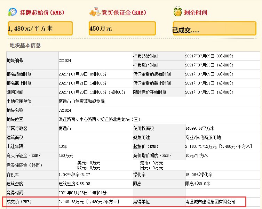Viewport: 262px width, 209px height.
Task: Click the 询问时间 value 13时00分-14时00分
Action: click(108, 92)
